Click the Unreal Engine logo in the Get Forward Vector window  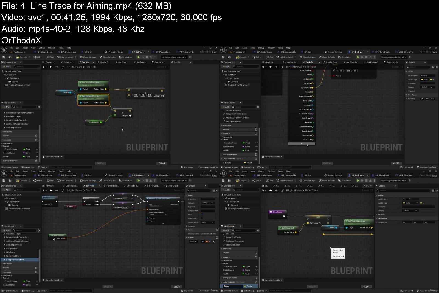tap(4, 50)
